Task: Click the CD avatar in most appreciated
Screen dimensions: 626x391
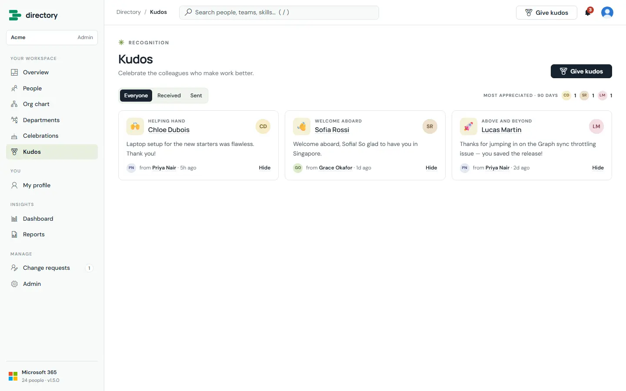Action: (x=566, y=96)
